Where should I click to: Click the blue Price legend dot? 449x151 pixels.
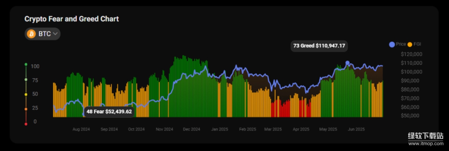point(392,44)
